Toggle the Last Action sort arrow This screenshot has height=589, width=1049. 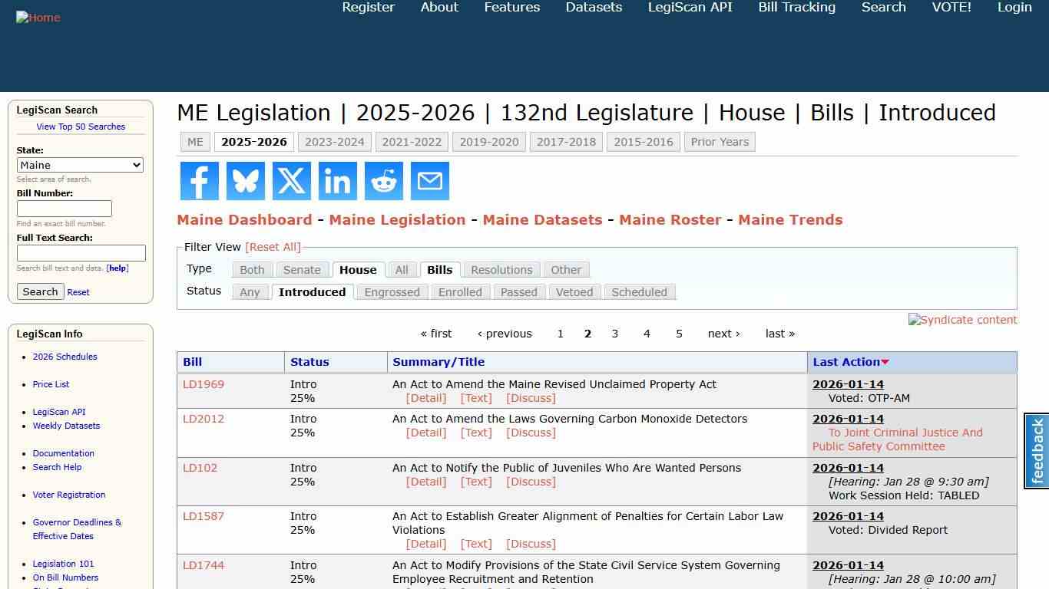(885, 361)
